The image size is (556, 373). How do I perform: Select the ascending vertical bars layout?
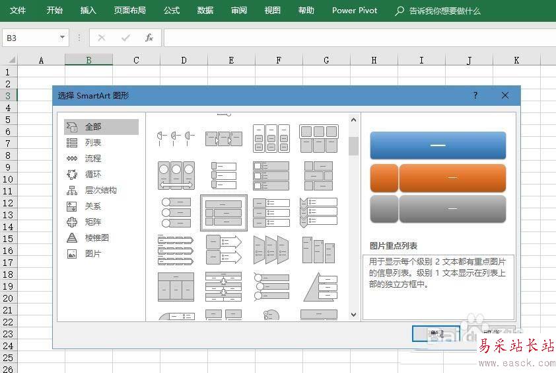[x=319, y=250]
